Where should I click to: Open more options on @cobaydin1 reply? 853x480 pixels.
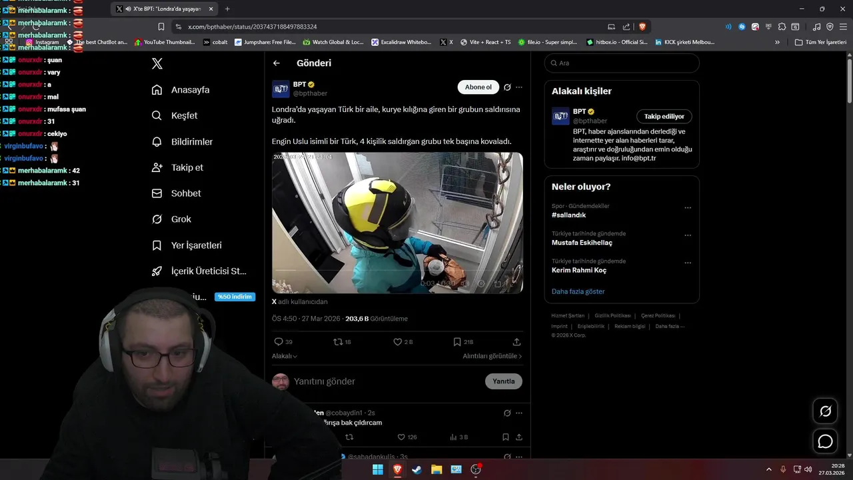519,413
